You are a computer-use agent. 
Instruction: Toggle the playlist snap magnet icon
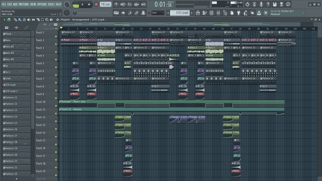click(x=9, y=20)
